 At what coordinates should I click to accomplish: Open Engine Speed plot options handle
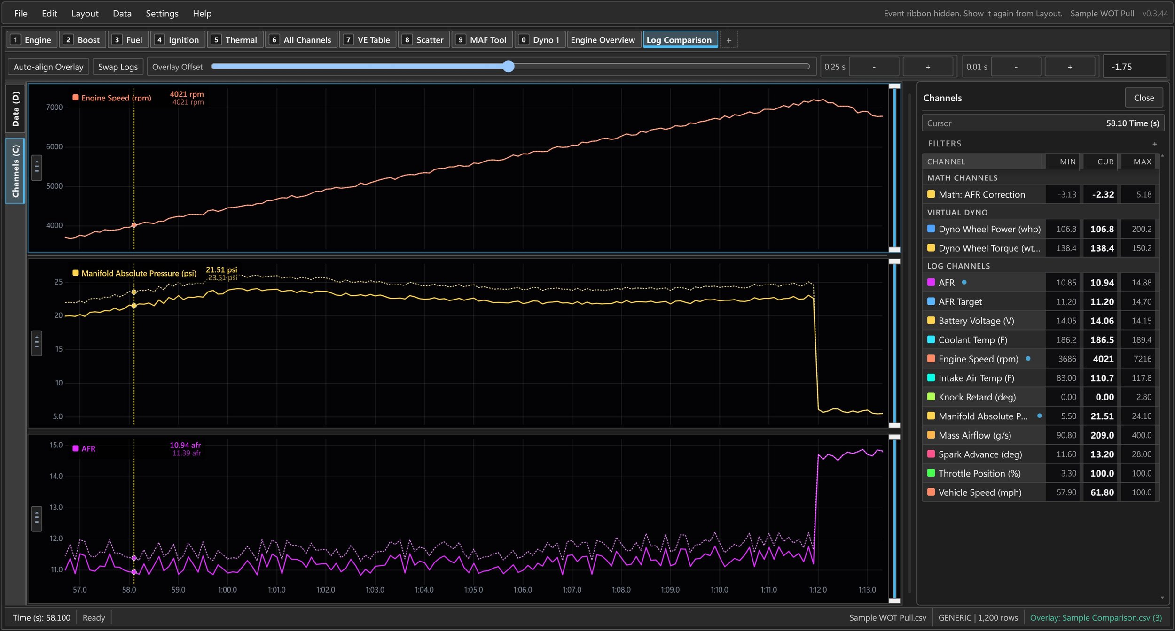[x=37, y=168]
